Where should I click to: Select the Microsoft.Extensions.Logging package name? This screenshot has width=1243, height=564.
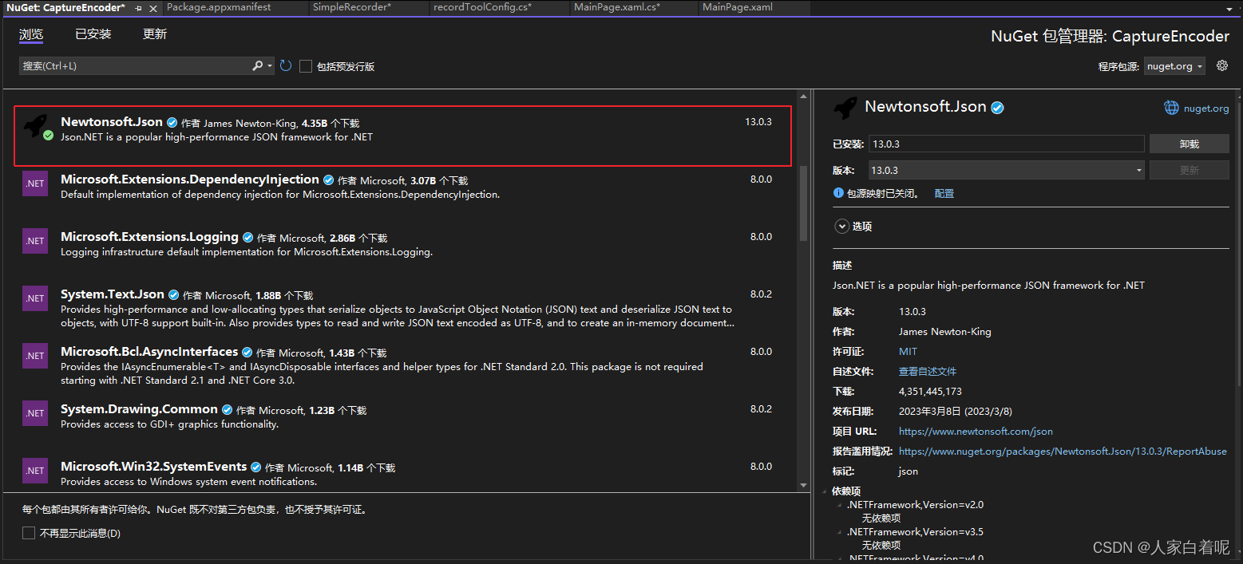click(149, 237)
